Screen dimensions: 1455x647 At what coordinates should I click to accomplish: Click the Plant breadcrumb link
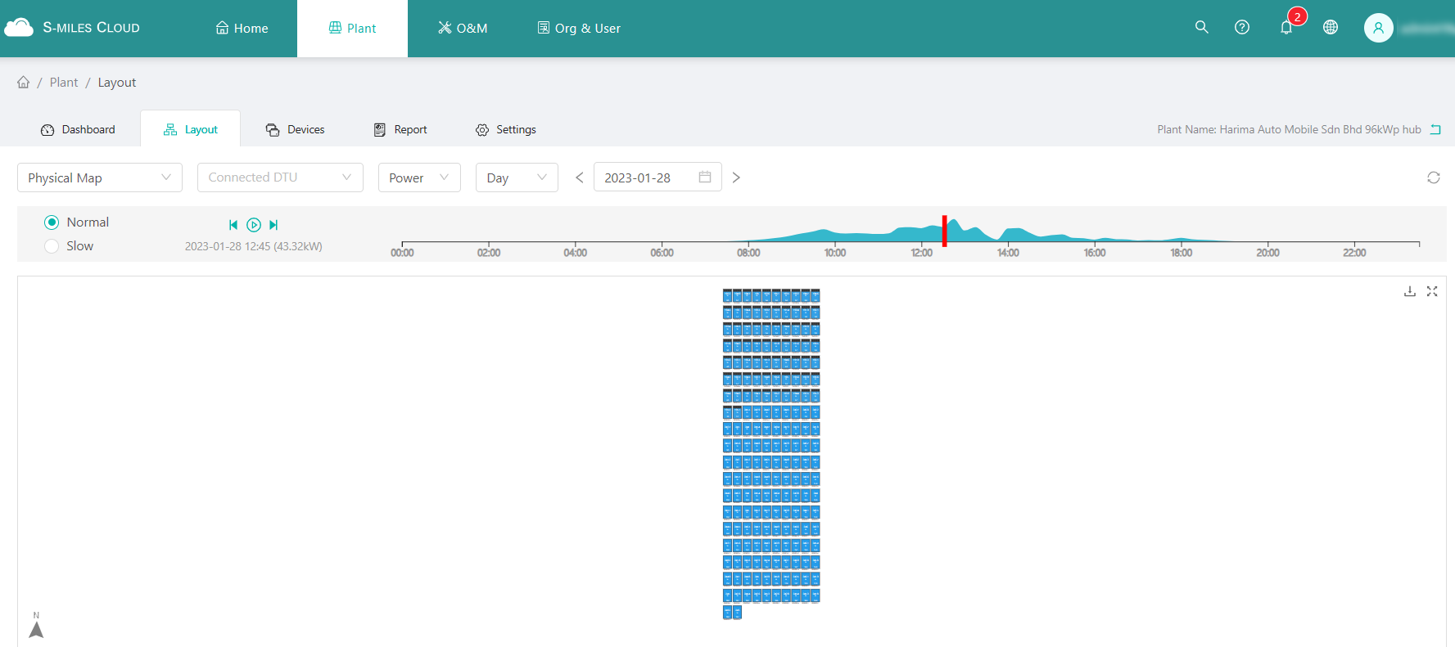[x=64, y=83]
